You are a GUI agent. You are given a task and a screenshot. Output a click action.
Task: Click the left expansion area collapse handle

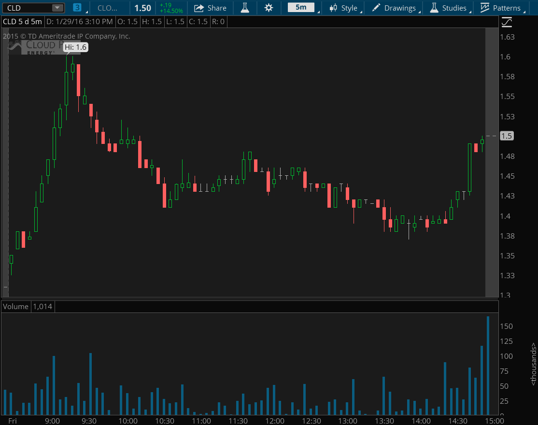coord(5,287)
